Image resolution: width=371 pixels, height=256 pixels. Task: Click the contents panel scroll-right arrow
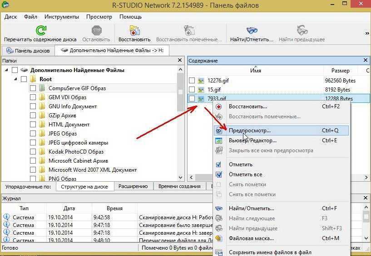(x=366, y=177)
